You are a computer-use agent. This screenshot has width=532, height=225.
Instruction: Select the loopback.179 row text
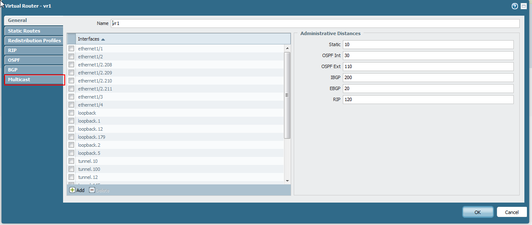pos(91,137)
